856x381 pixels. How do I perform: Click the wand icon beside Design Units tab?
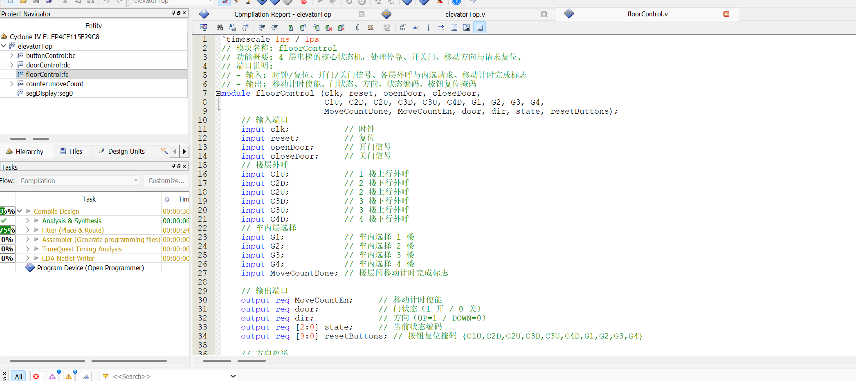coord(164,151)
